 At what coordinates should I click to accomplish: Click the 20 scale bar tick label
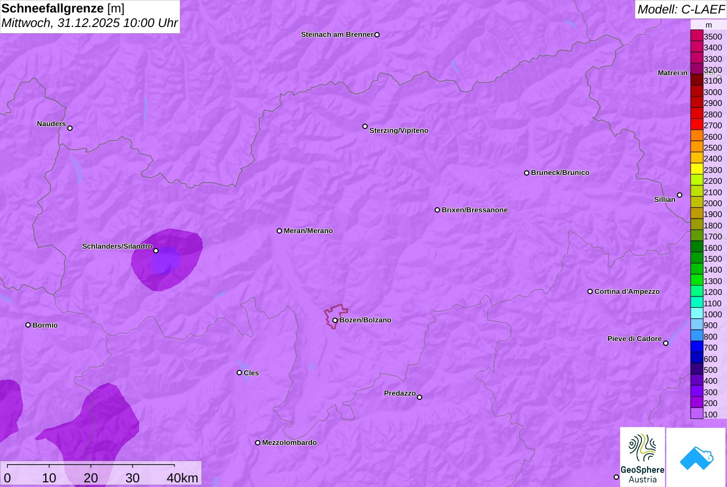91,478
